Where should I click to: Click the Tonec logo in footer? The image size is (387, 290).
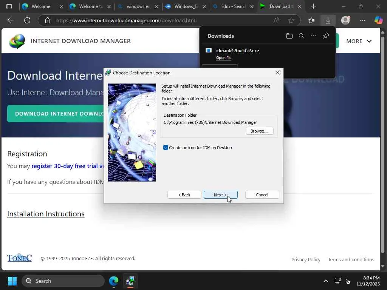click(x=19, y=258)
